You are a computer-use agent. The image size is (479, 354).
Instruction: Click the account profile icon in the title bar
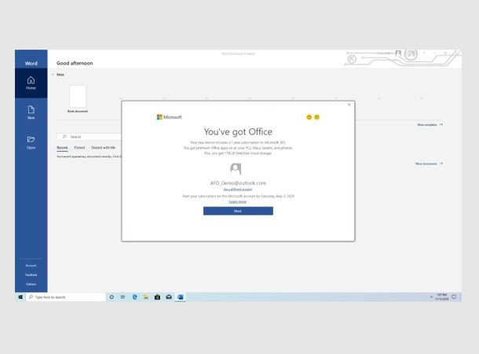[x=398, y=53]
